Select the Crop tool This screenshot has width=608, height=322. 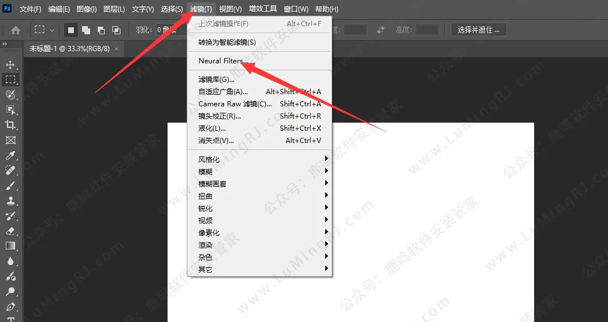[x=10, y=125]
